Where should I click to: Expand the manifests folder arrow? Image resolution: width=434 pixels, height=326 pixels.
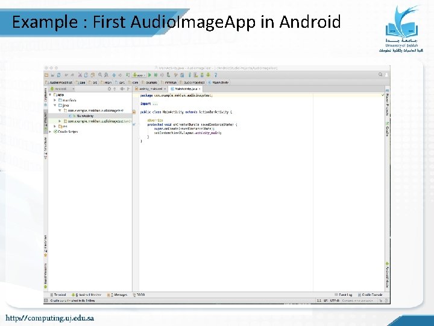click(55, 100)
